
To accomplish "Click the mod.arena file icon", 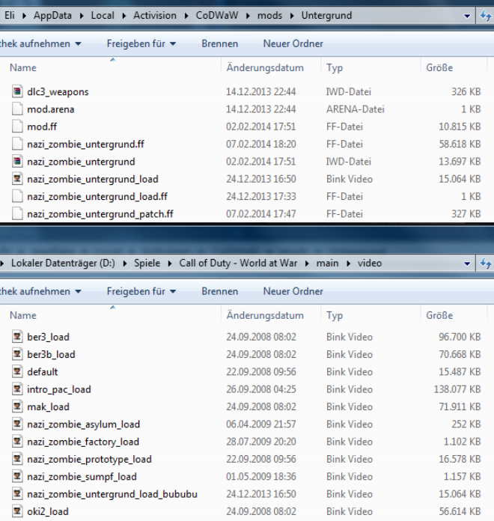I will pos(17,109).
